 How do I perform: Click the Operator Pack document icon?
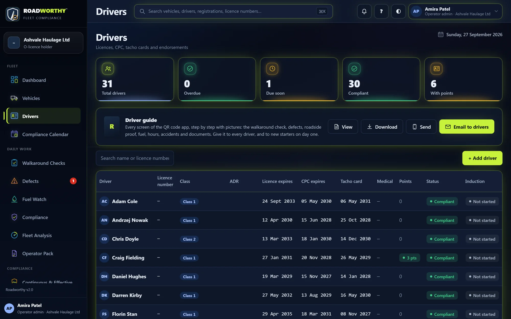[14, 253]
